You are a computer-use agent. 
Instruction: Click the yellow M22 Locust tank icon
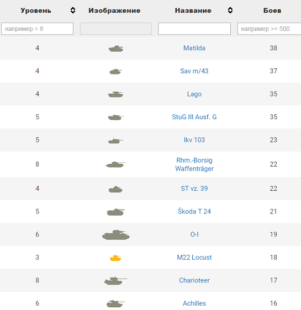pyautogui.click(x=115, y=258)
